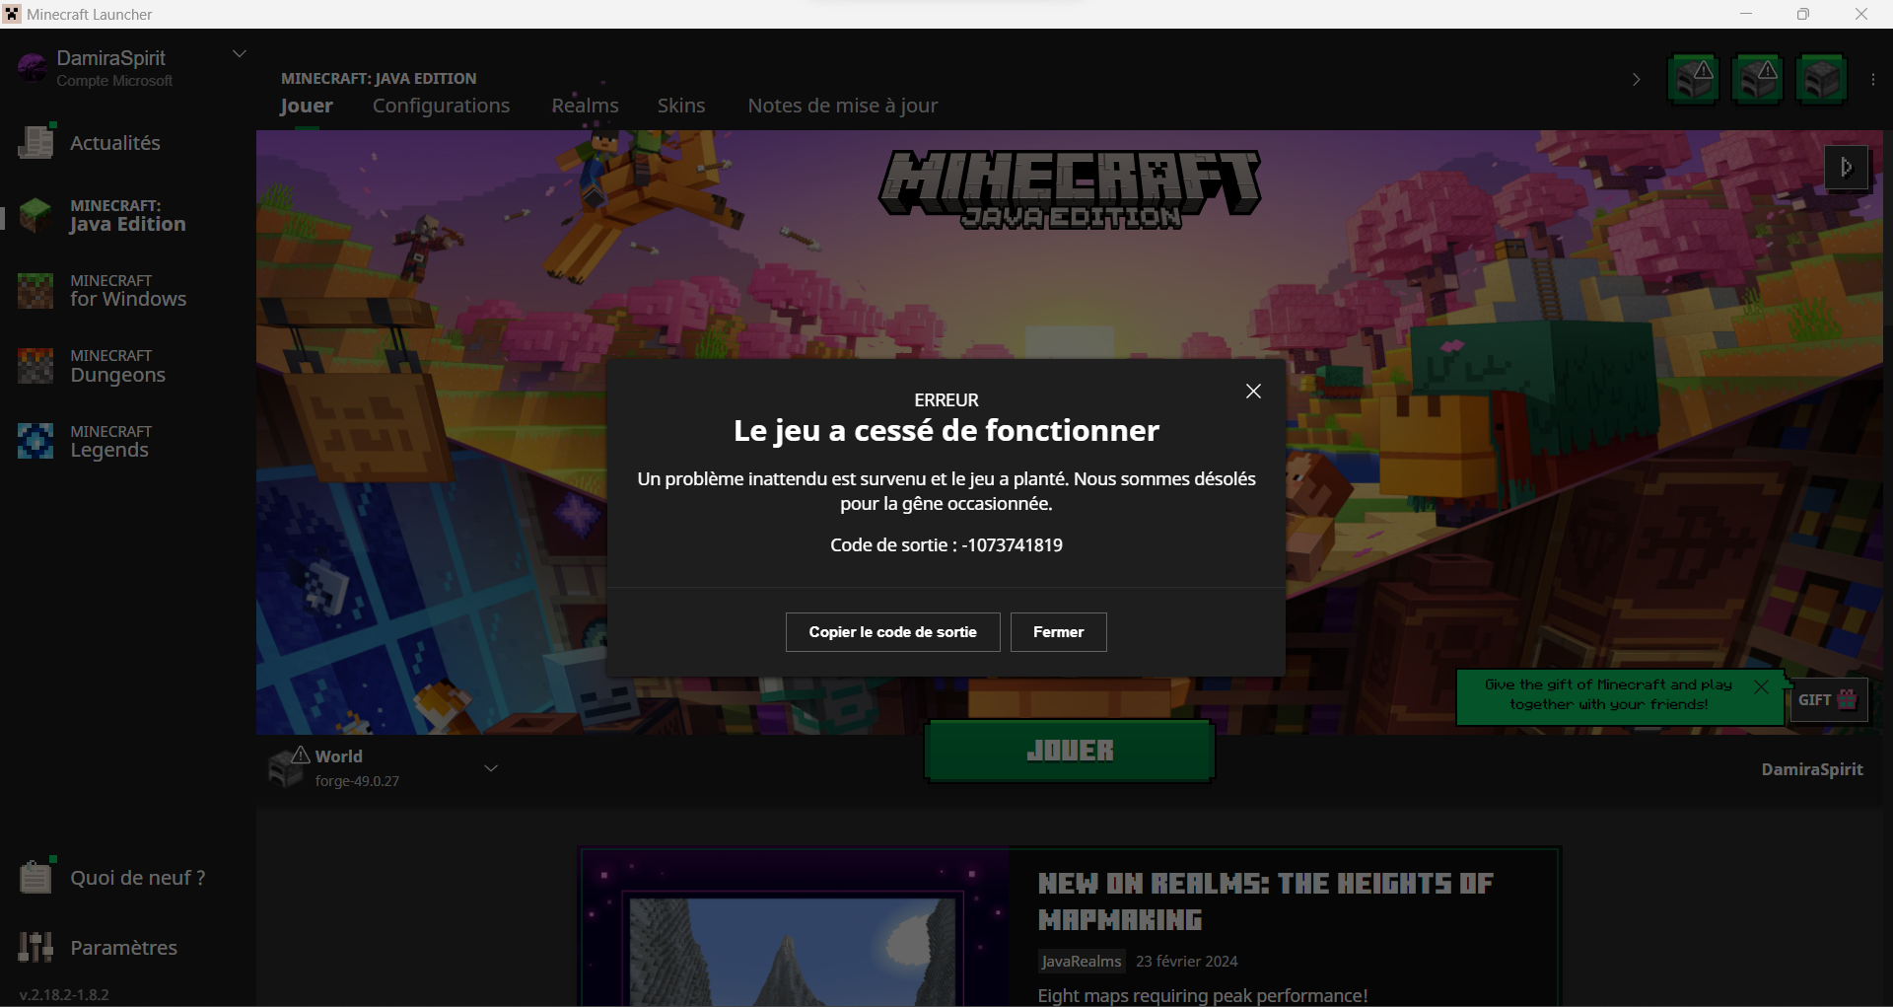Open the Skins tab
This screenshot has width=1893, height=1007.
681,106
